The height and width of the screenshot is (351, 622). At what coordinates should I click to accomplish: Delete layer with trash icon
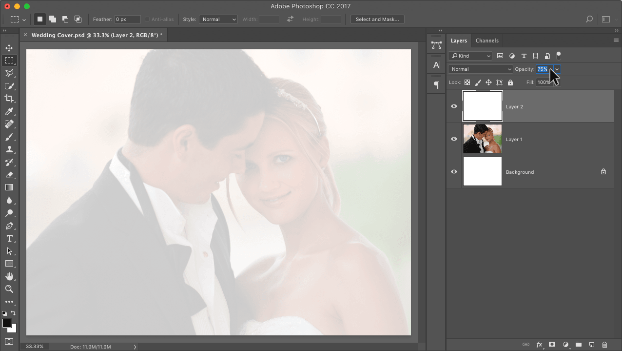(604, 344)
